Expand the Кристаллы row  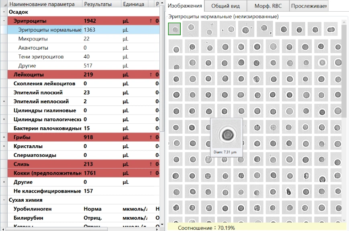(x=4, y=146)
